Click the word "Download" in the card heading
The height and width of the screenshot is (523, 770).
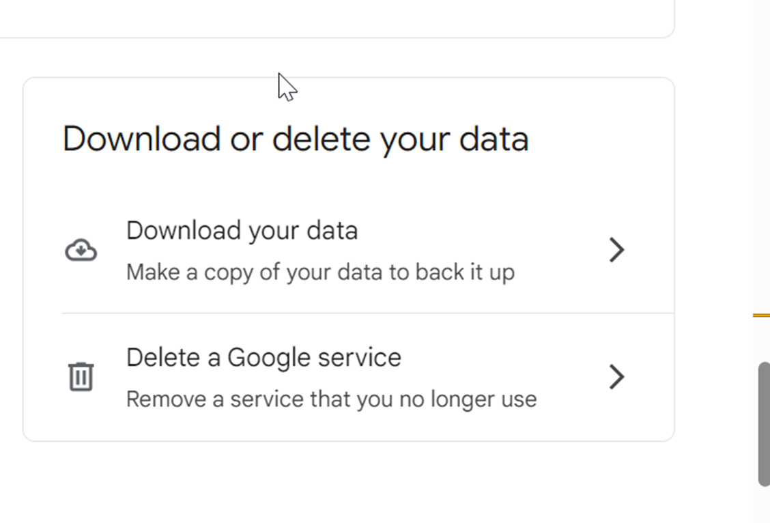coord(142,139)
